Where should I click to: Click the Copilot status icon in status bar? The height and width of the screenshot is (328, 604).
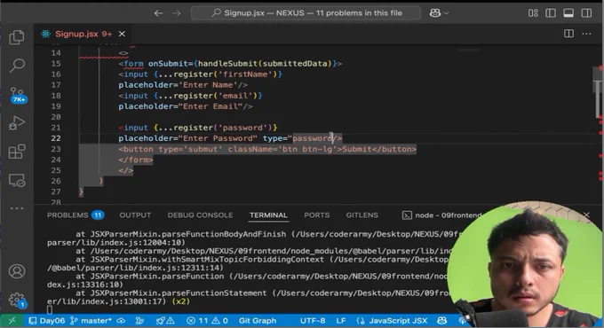pos(441,320)
